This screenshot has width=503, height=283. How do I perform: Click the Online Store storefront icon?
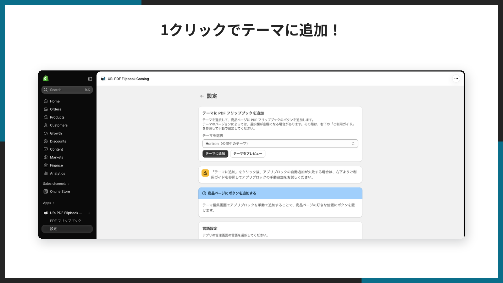coord(46,191)
